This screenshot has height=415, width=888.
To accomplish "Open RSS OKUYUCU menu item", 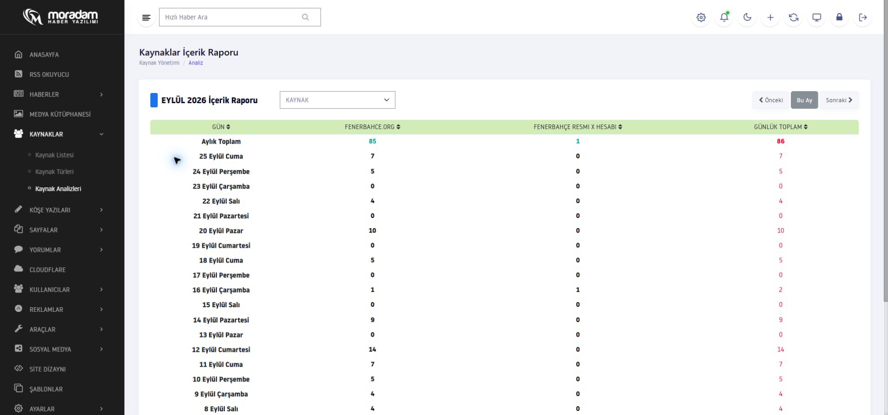I will 49,75.
